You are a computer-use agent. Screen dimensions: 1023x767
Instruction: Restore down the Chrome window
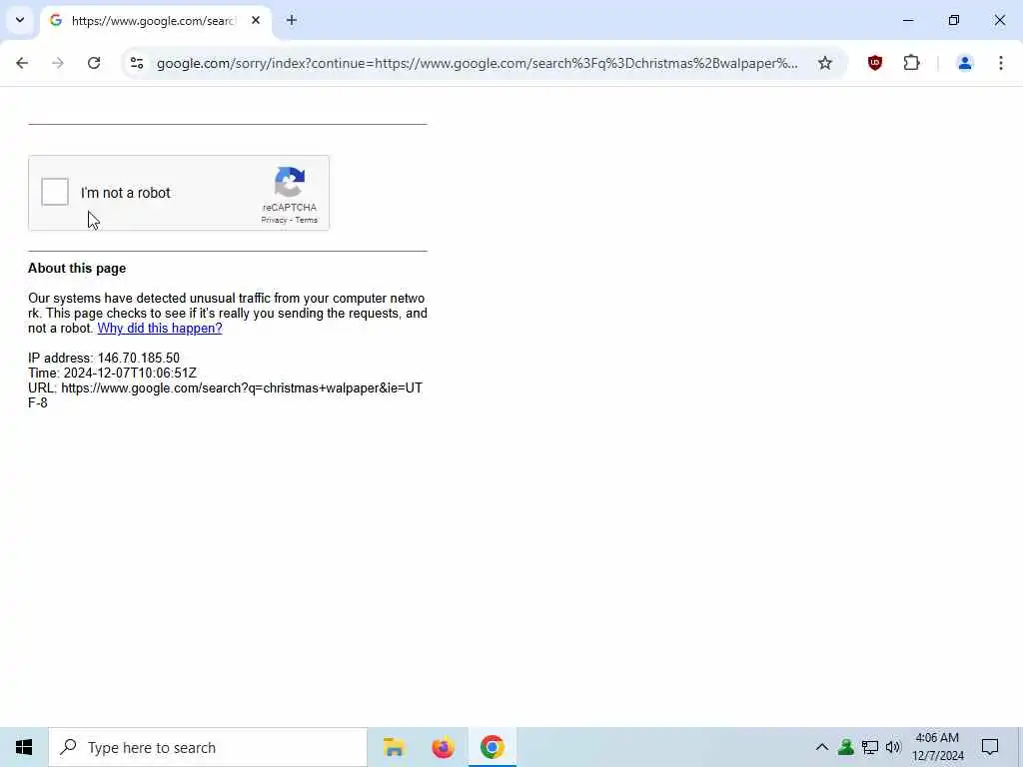(954, 20)
